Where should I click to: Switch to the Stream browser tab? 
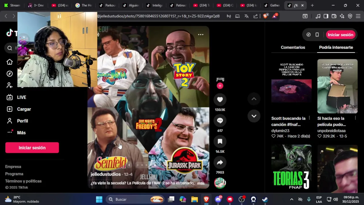(13, 5)
